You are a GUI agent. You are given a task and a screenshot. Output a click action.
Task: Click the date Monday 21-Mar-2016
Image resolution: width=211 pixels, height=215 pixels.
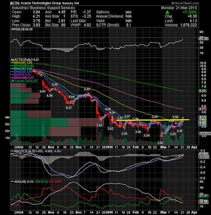click(179, 8)
